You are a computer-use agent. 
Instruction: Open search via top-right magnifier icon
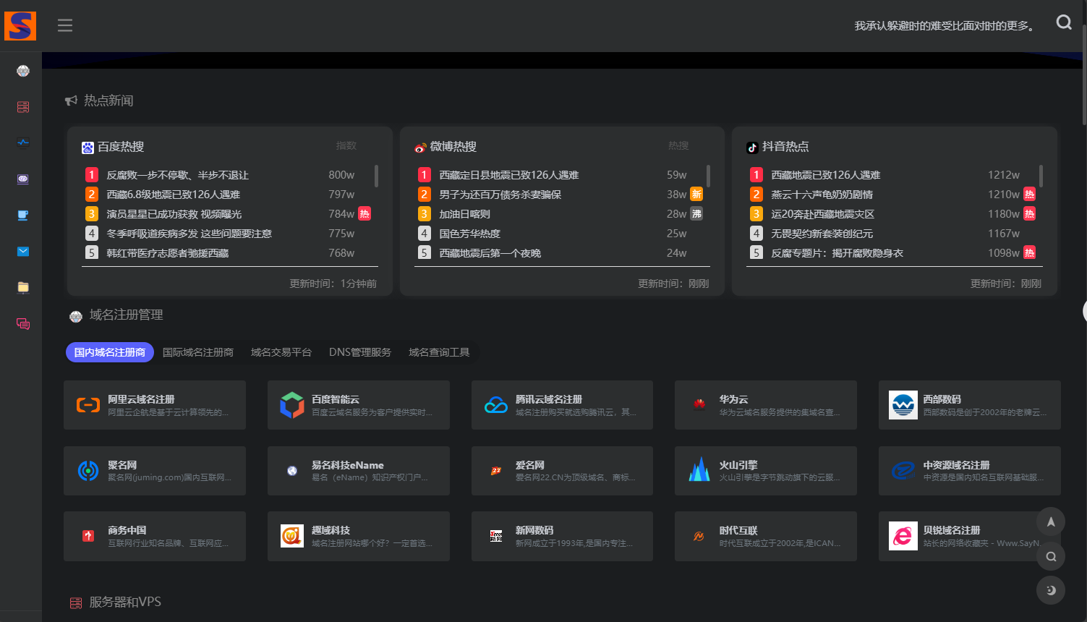tap(1063, 22)
